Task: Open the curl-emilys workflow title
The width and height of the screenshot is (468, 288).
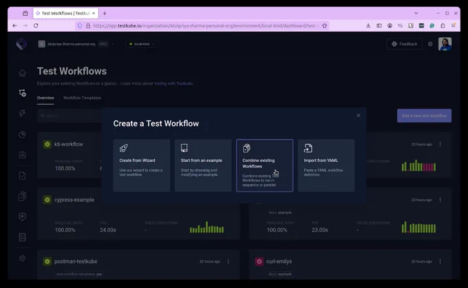Action: tap(279, 261)
